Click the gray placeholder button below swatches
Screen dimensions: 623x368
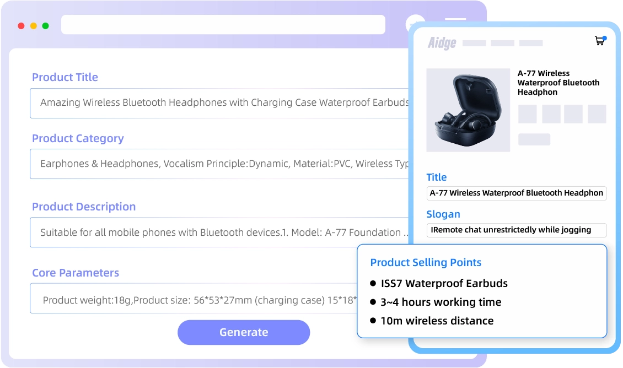(x=534, y=139)
